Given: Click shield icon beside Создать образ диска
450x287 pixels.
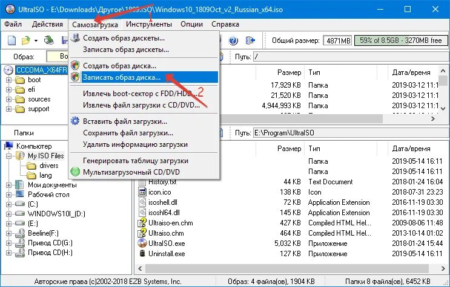Looking at the screenshot, I should point(75,65).
